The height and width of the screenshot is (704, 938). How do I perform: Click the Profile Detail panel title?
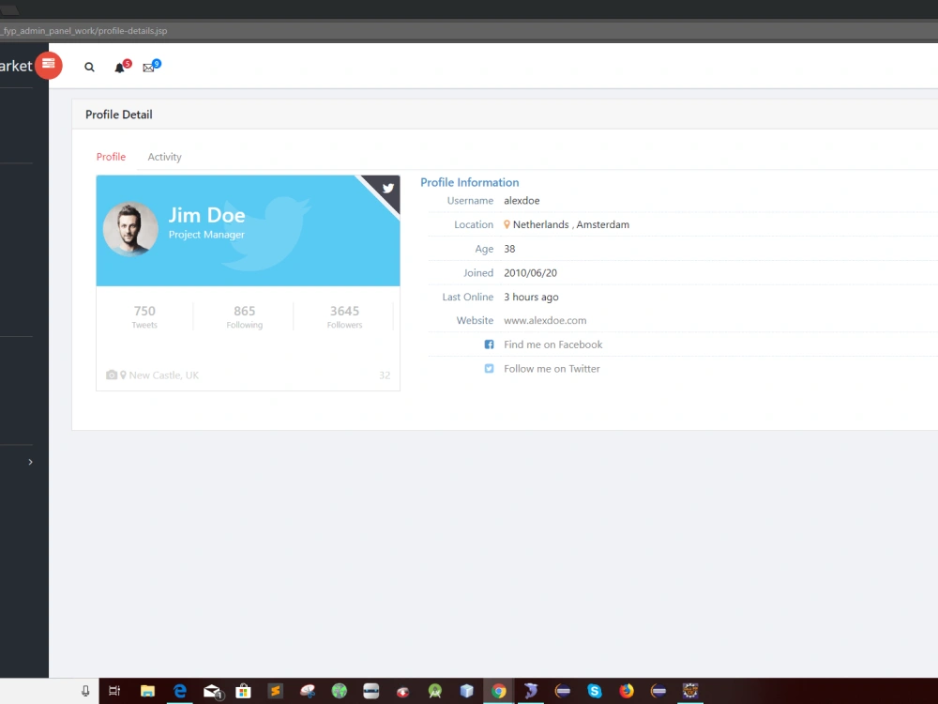(118, 115)
